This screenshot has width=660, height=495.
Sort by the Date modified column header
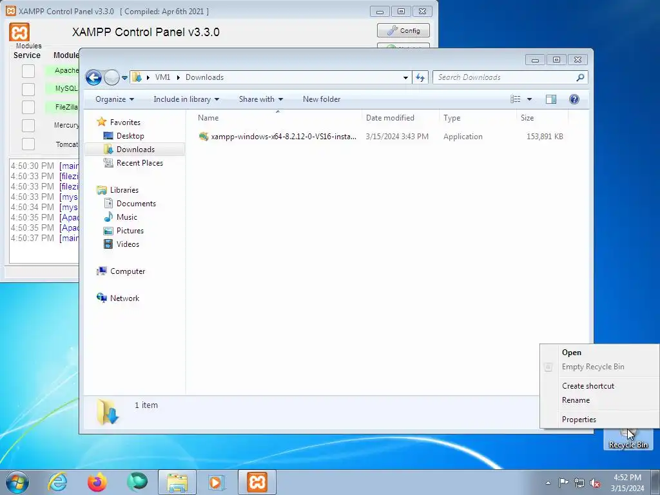400,118
